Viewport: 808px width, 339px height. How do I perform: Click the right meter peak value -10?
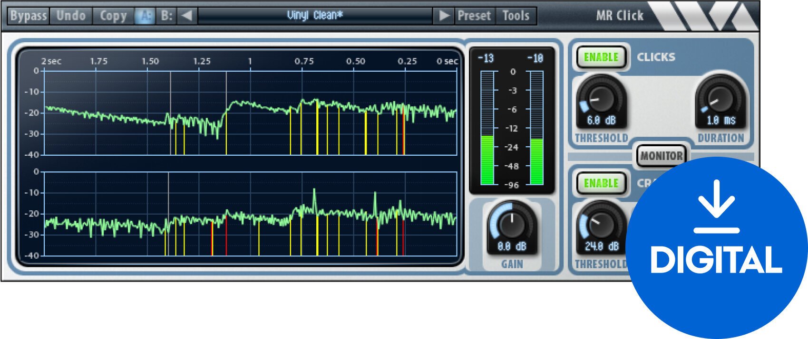(535, 58)
